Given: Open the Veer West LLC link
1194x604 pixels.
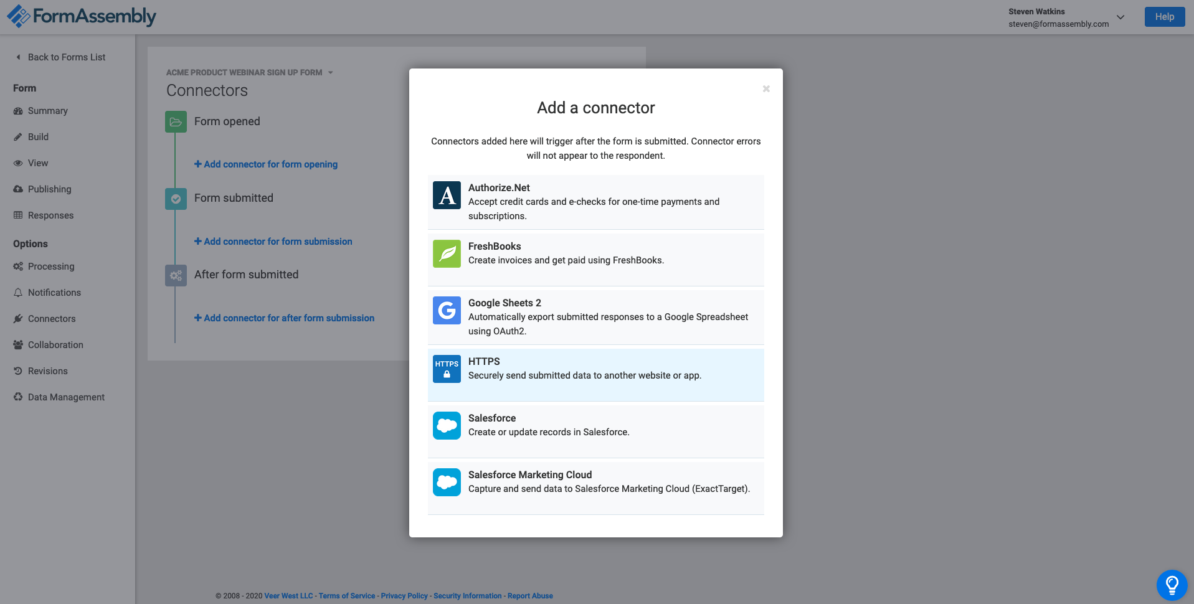Looking at the screenshot, I should (x=288, y=596).
